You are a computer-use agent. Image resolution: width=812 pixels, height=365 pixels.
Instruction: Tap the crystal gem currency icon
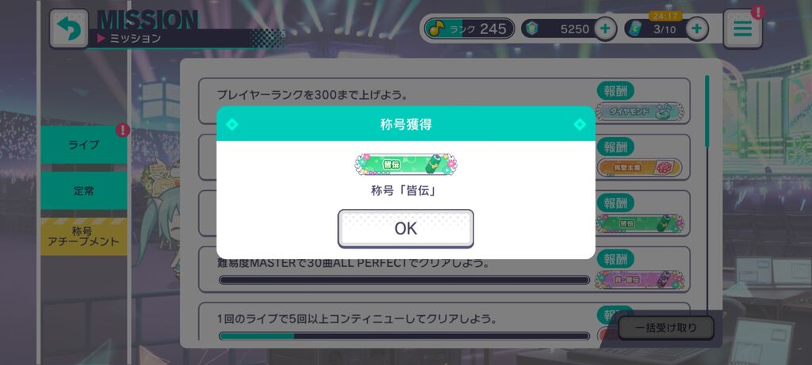[x=532, y=29]
